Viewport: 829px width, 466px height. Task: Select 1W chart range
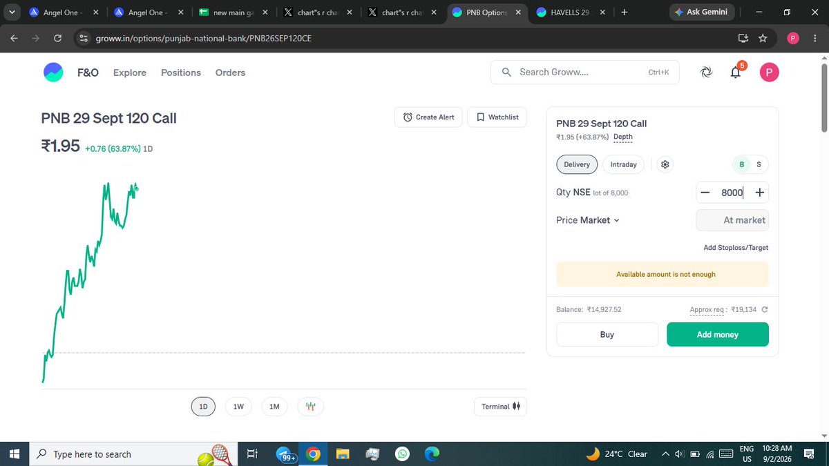click(x=238, y=407)
